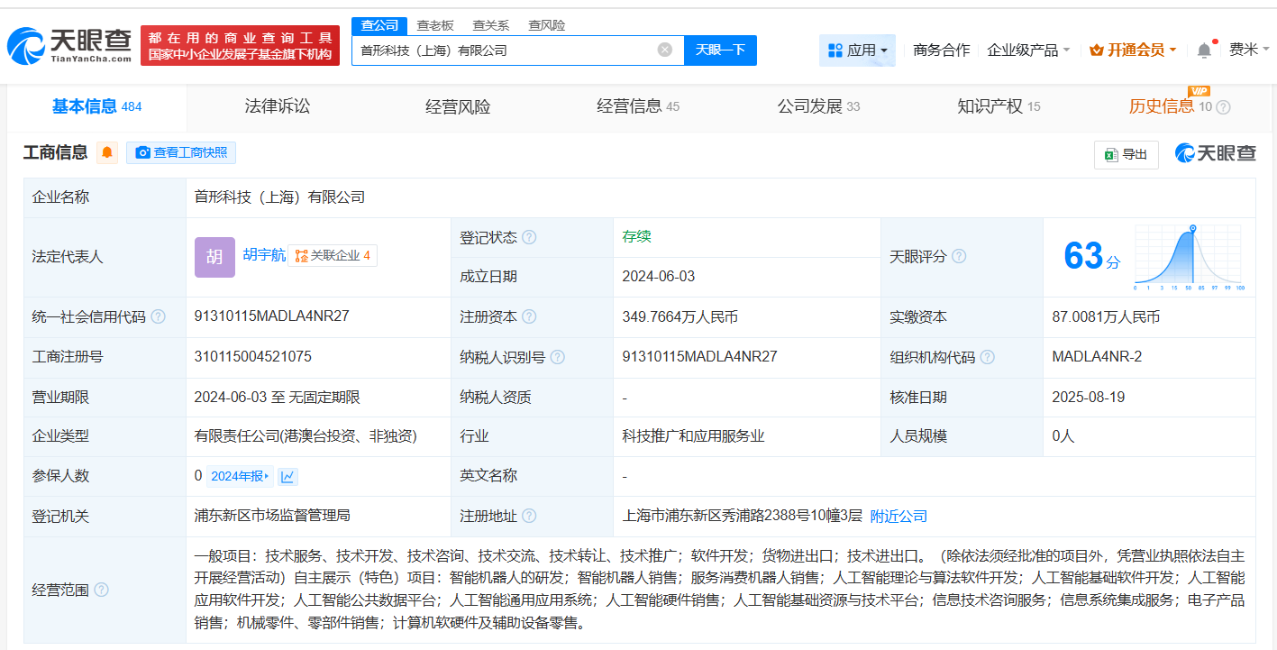Click the 胡 avatar of legal representative

pyautogui.click(x=214, y=257)
